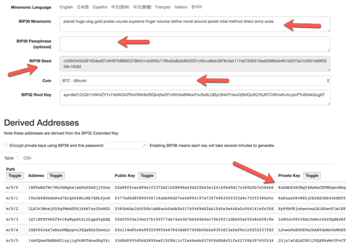346x243 pixels.
Task: Click address 19nCH4XUbSm9cd7BJgk648biMk7XNLYycR
Action: click(x=69, y=198)
